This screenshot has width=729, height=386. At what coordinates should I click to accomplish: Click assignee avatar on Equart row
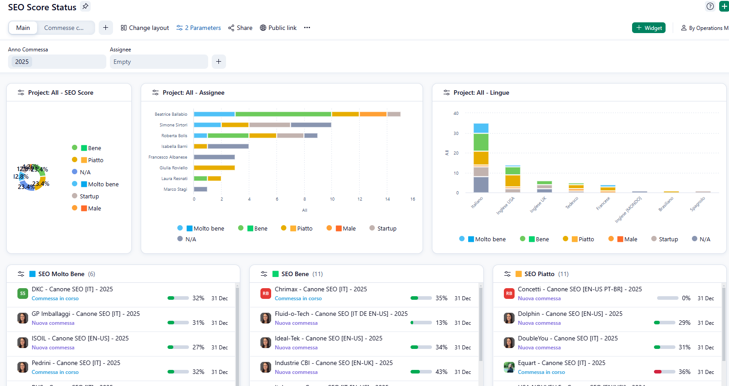click(x=509, y=367)
